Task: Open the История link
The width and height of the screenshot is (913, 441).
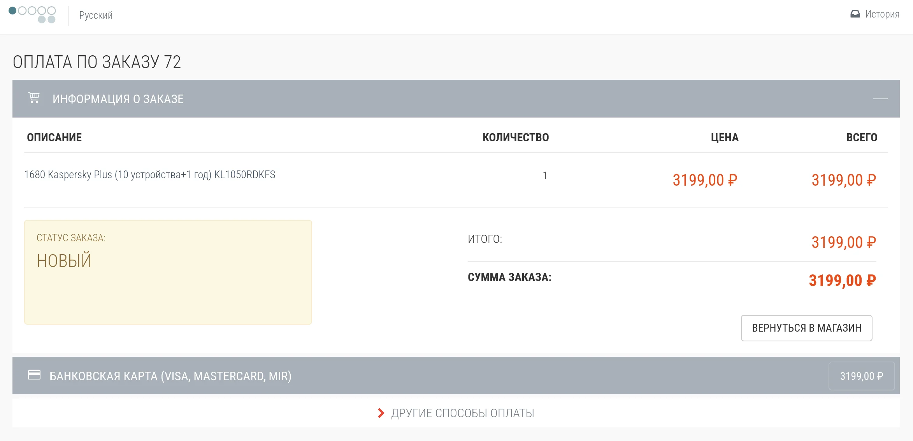Action: pyautogui.click(x=882, y=14)
